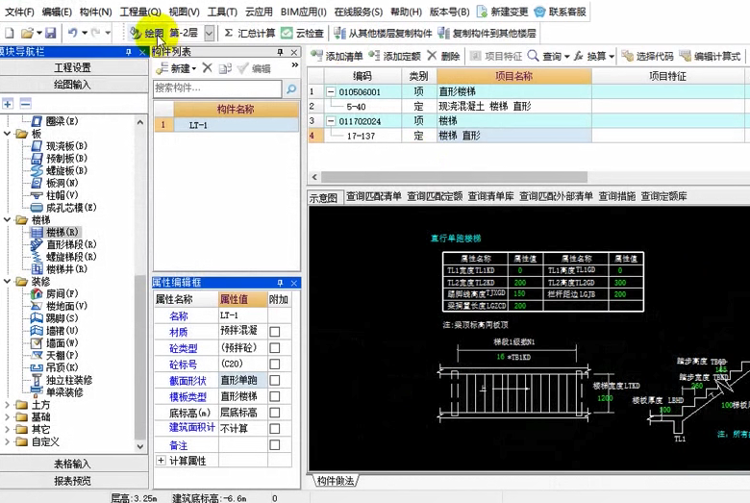Run the 云检查 cloud check

click(x=303, y=33)
